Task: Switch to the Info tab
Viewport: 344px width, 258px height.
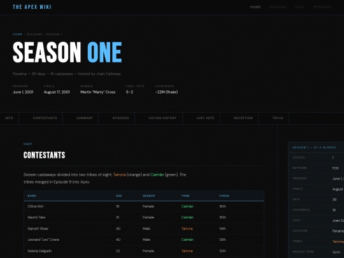Action: tap(9, 118)
